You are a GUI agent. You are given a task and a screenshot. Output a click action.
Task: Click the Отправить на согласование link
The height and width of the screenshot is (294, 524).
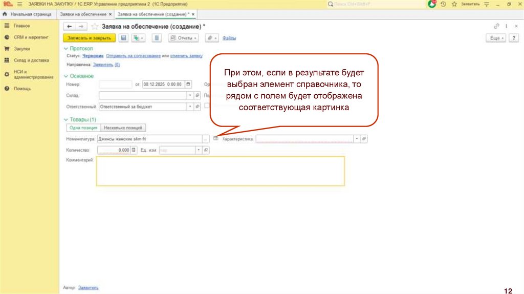[x=134, y=56]
